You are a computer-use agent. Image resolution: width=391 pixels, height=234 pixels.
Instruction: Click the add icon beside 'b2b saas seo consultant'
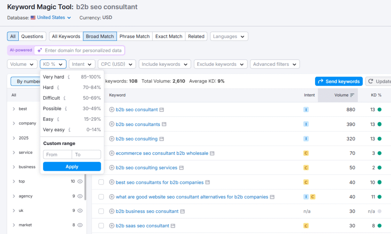click(x=112, y=226)
